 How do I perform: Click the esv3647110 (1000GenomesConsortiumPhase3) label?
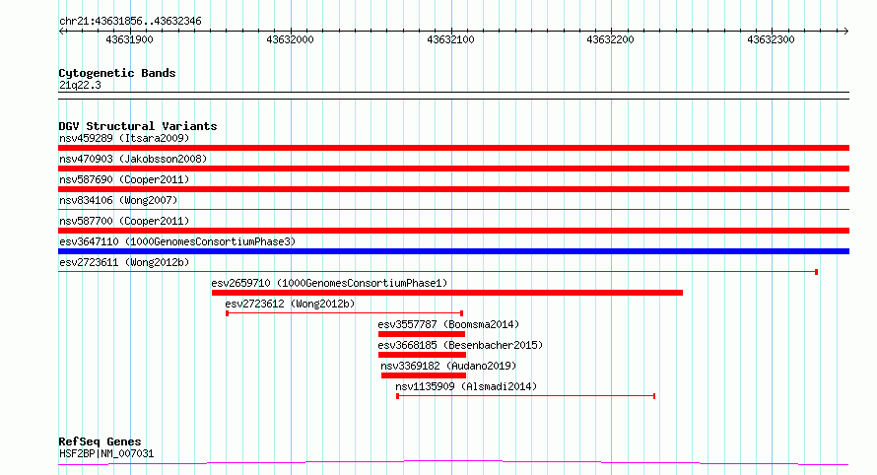pyautogui.click(x=177, y=241)
